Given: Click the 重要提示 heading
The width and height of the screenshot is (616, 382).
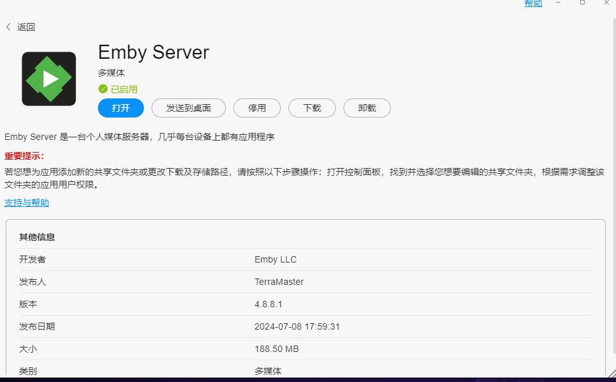Looking at the screenshot, I should coord(24,156).
